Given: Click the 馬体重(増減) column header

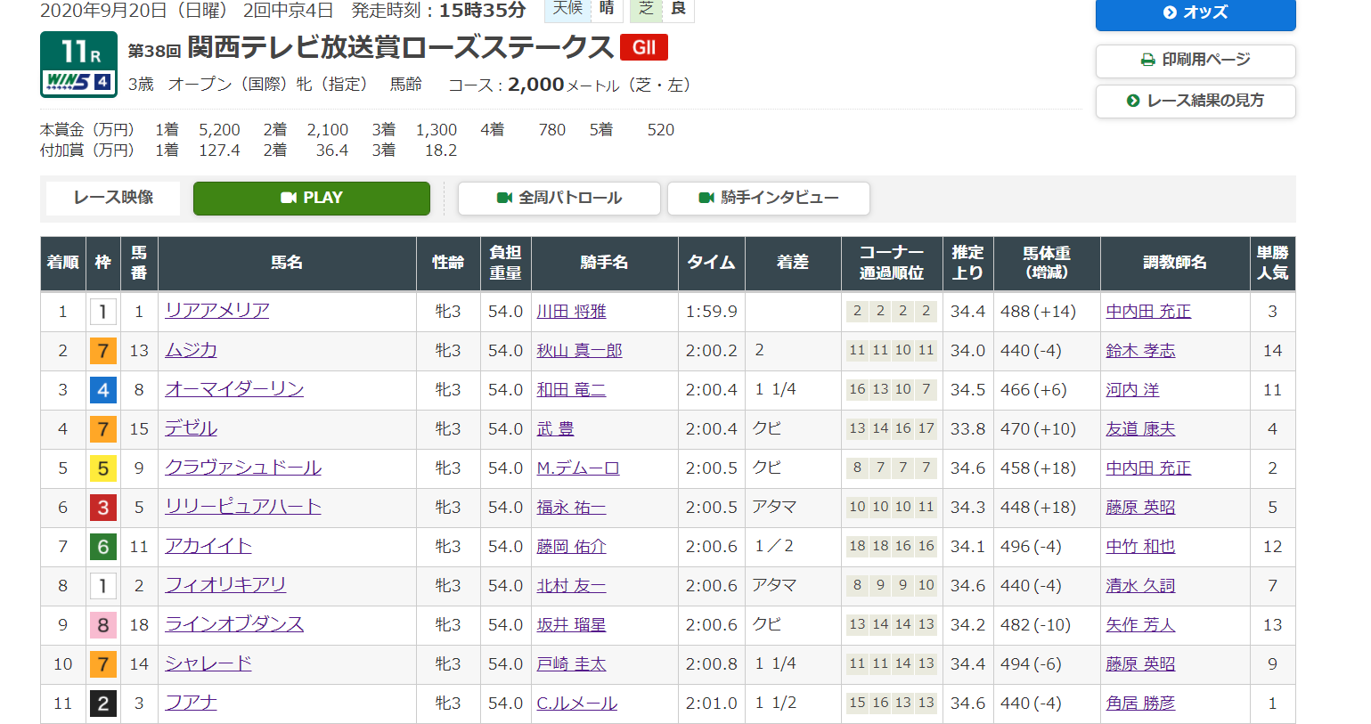Looking at the screenshot, I should click(x=1047, y=263).
